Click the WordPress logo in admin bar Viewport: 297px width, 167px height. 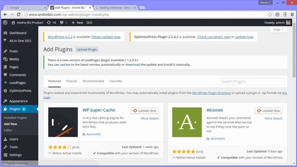pyautogui.click(x=5, y=23)
